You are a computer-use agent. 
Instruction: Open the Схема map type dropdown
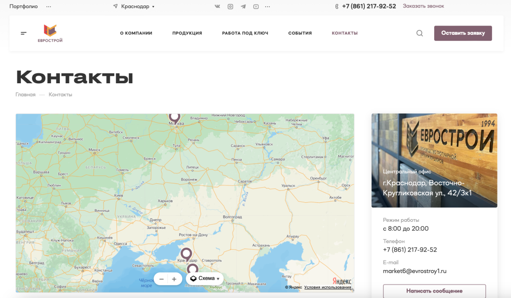205,279
